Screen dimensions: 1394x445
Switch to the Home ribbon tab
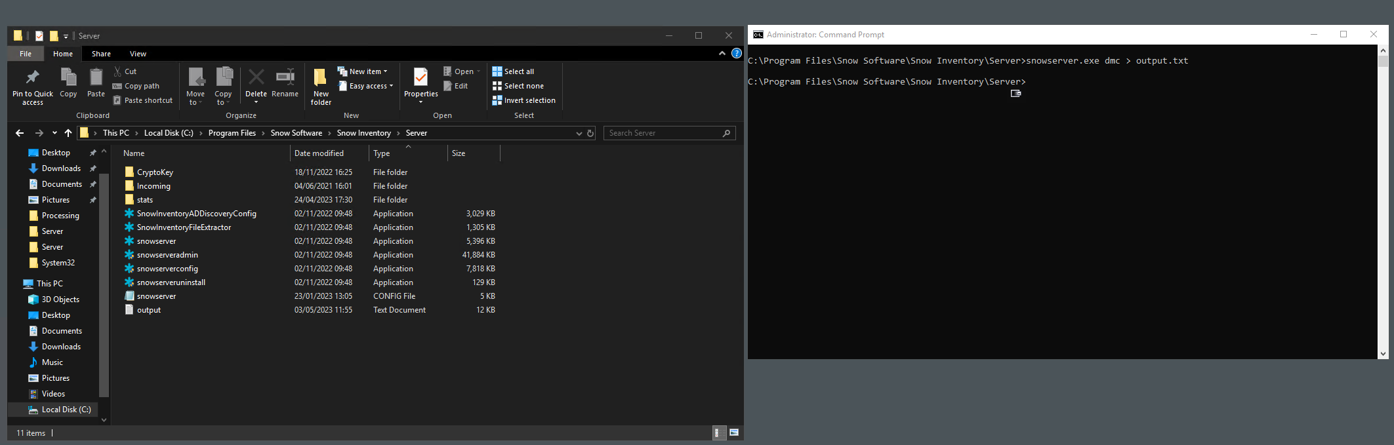(63, 54)
